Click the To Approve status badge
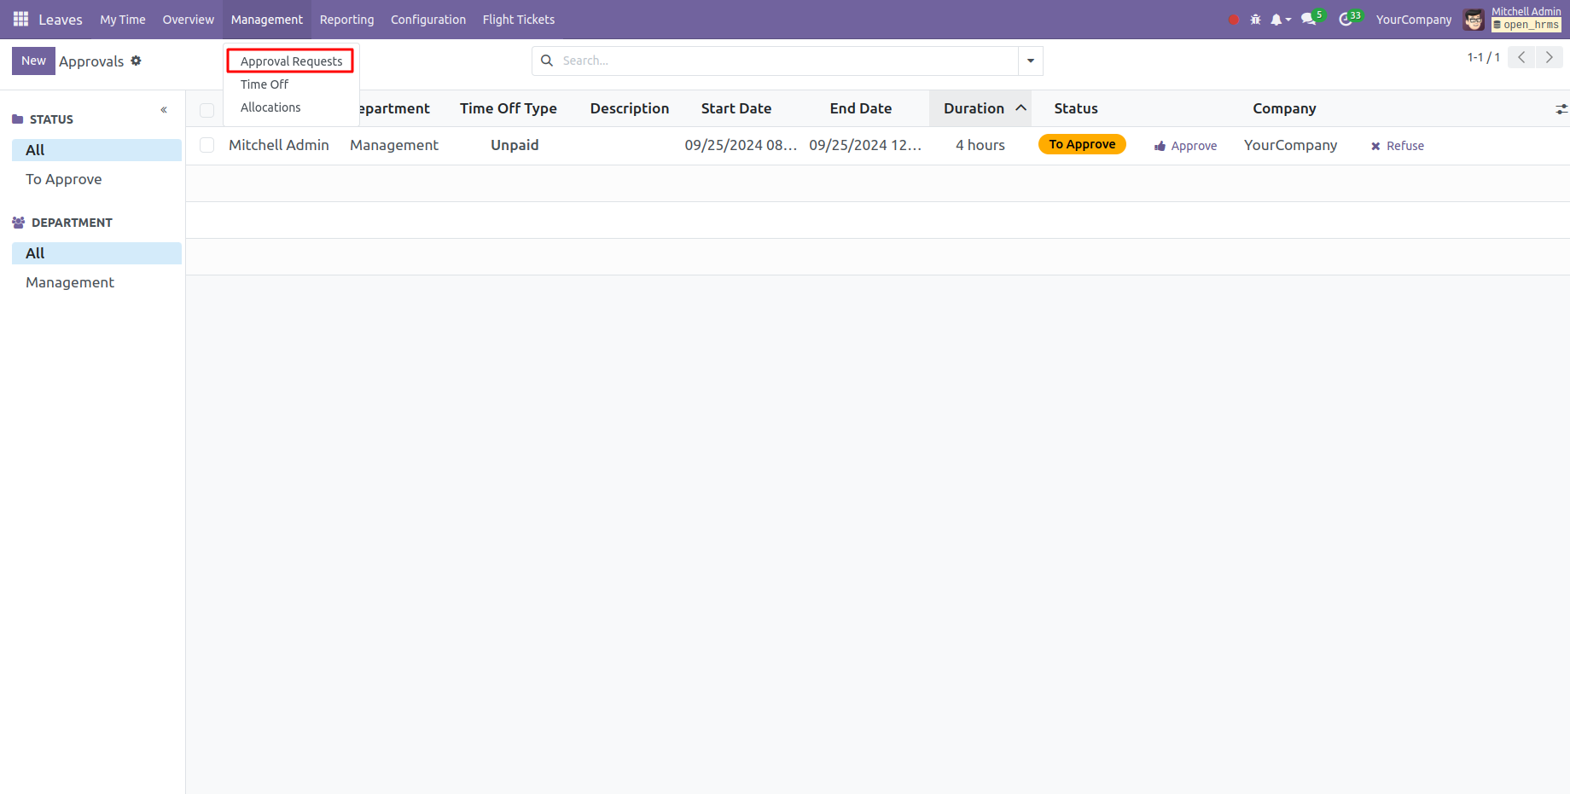This screenshot has width=1570, height=794. pos(1082,144)
